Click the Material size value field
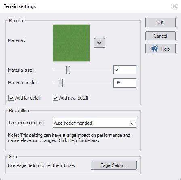181x180 pixels. pos(124,70)
